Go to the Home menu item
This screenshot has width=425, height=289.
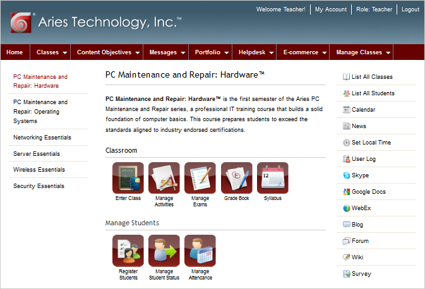click(15, 52)
